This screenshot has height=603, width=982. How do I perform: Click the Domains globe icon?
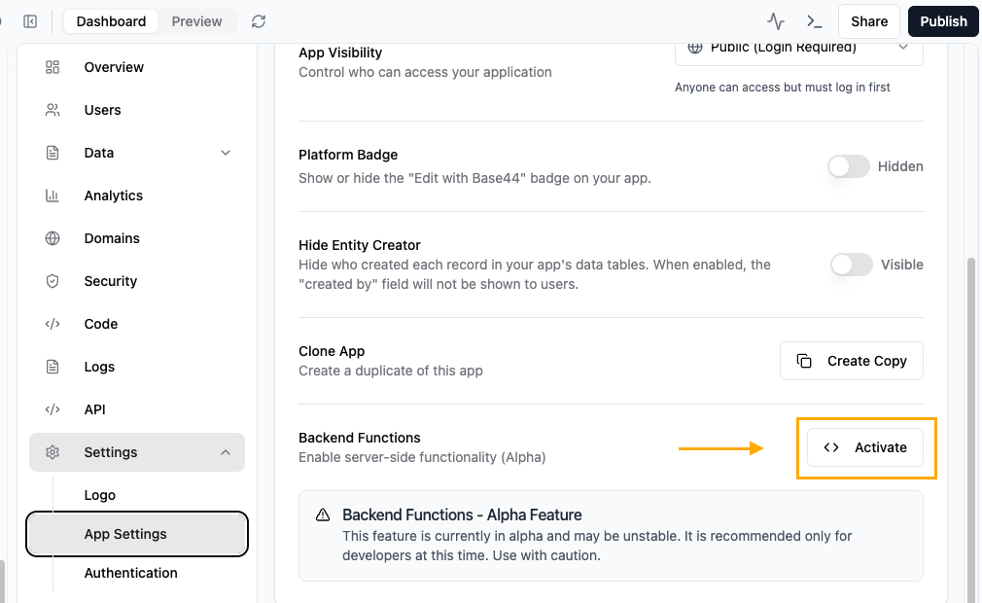[x=53, y=238]
